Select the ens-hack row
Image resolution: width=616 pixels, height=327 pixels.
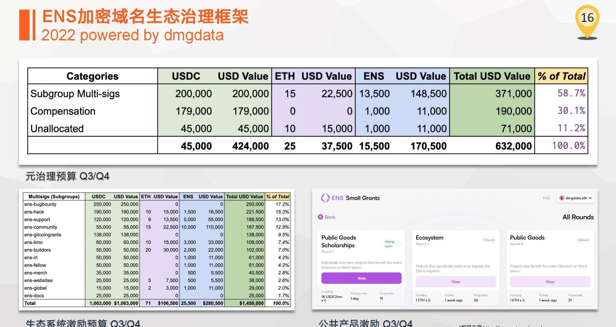[x=157, y=212]
